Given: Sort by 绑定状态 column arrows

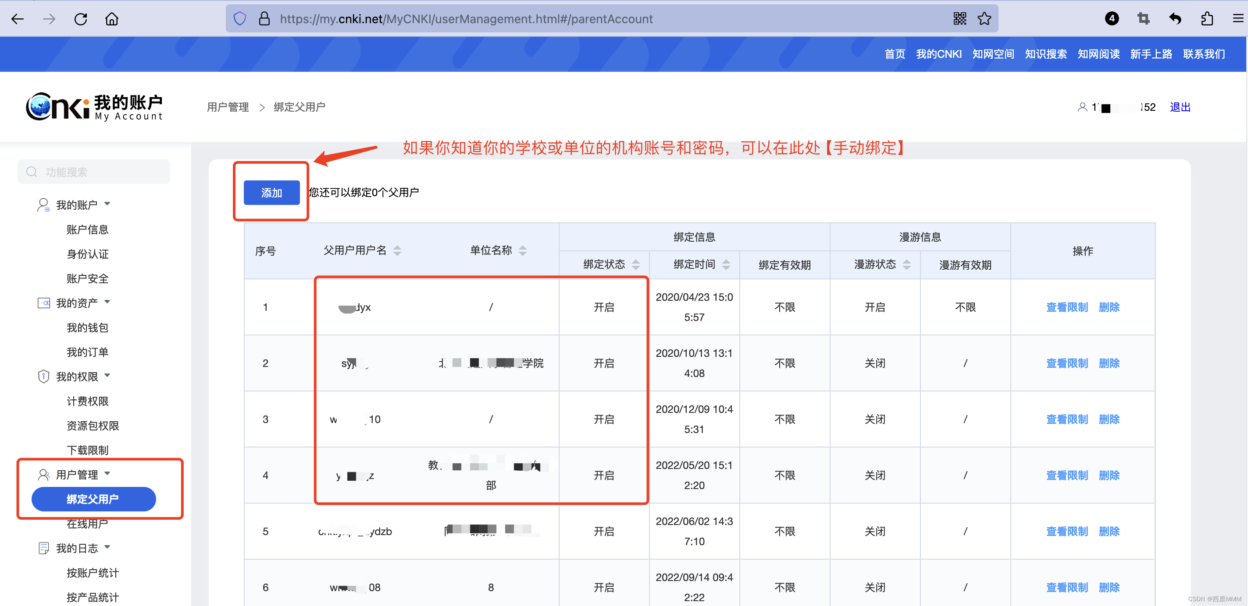Looking at the screenshot, I should (636, 264).
